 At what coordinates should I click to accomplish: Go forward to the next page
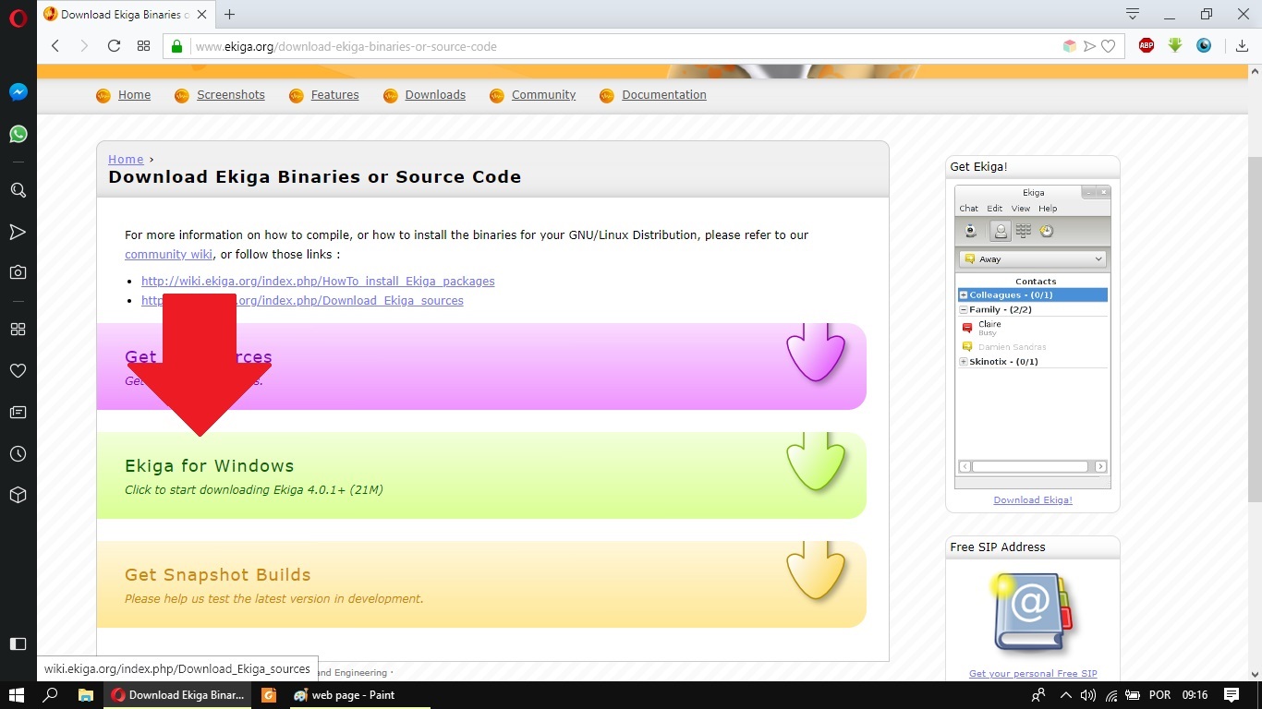85,46
